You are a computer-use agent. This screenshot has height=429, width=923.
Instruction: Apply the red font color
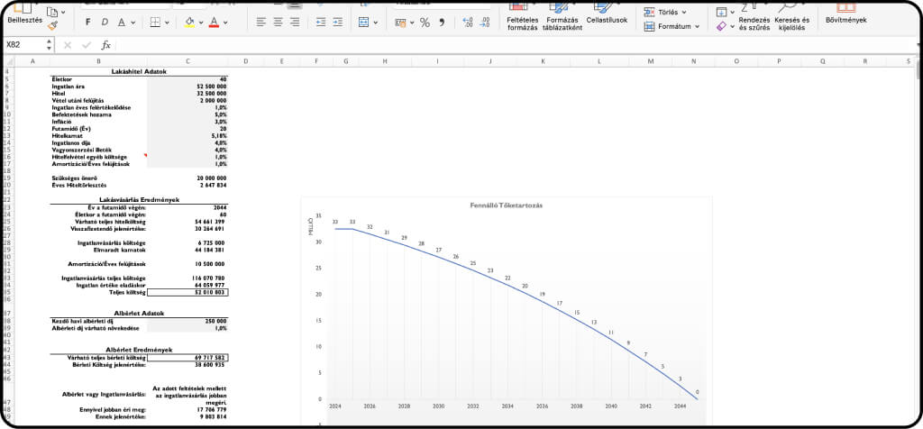[x=214, y=22]
